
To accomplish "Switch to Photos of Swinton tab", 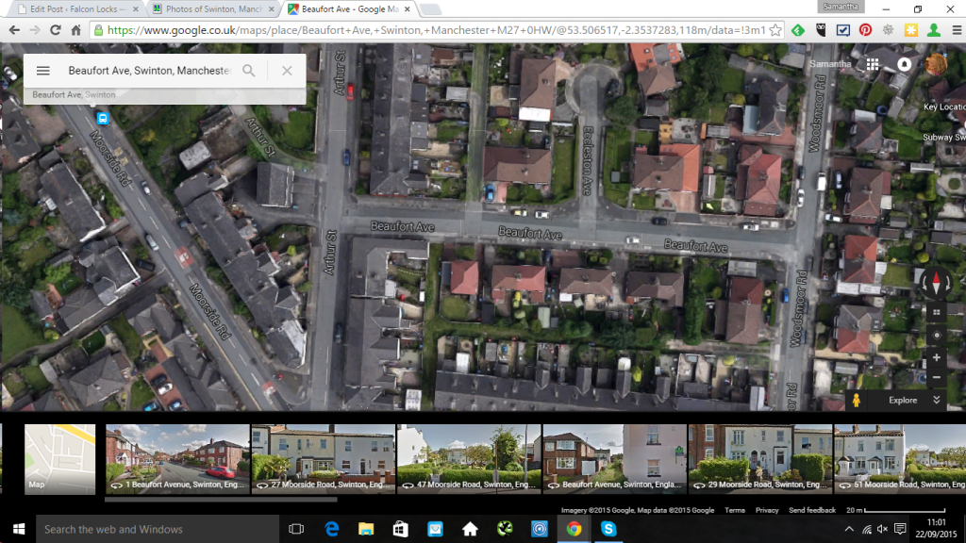I will 214,9.
